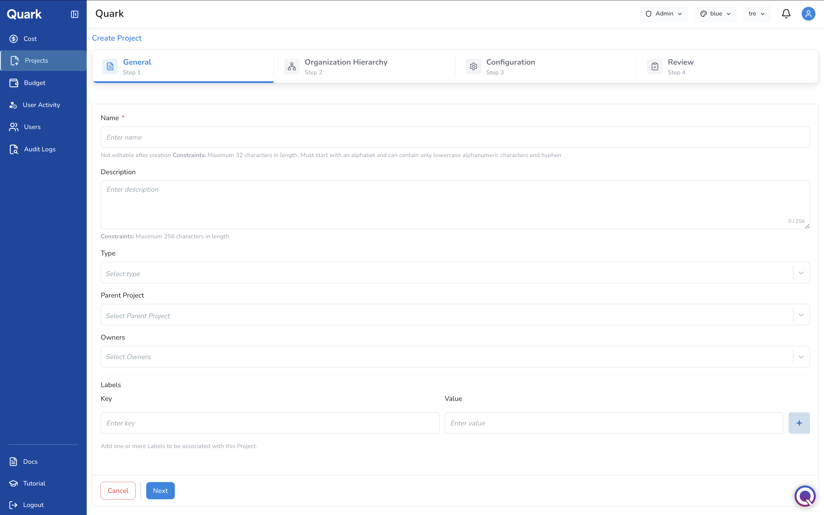This screenshot has width=824, height=515.
Task: Click the Tutorial graduation cap icon
Action: pos(13,483)
